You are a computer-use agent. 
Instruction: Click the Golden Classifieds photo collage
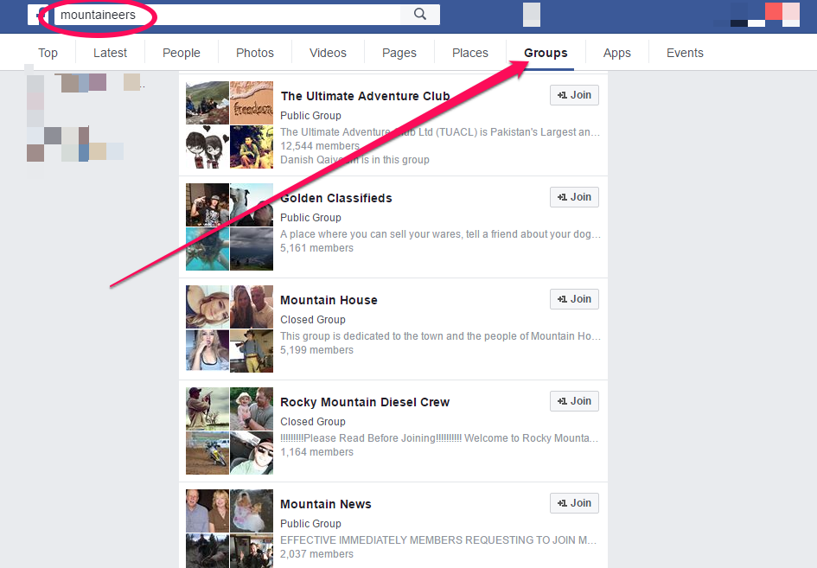click(x=229, y=227)
